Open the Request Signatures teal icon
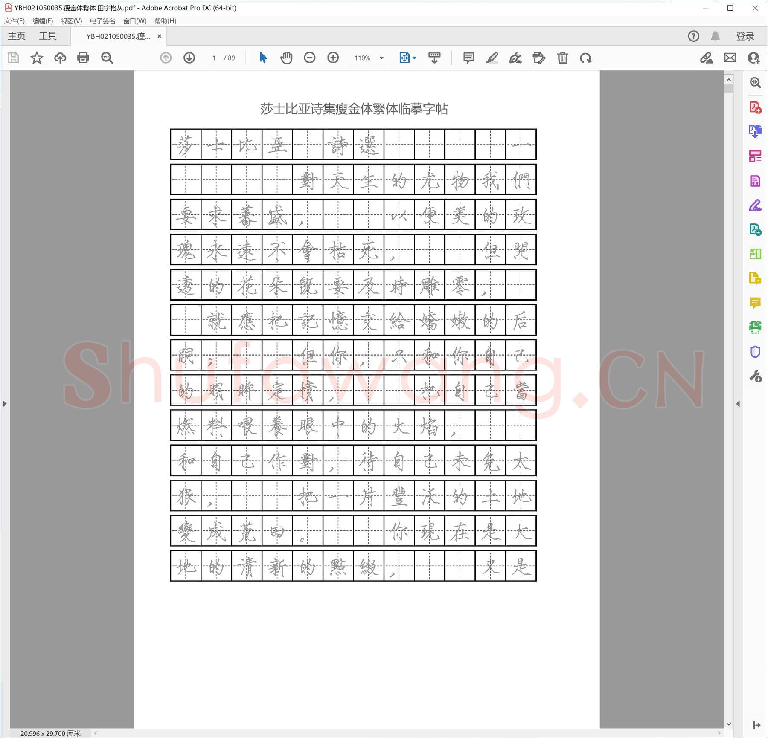Image resolution: width=768 pixels, height=738 pixels. pos(755,230)
